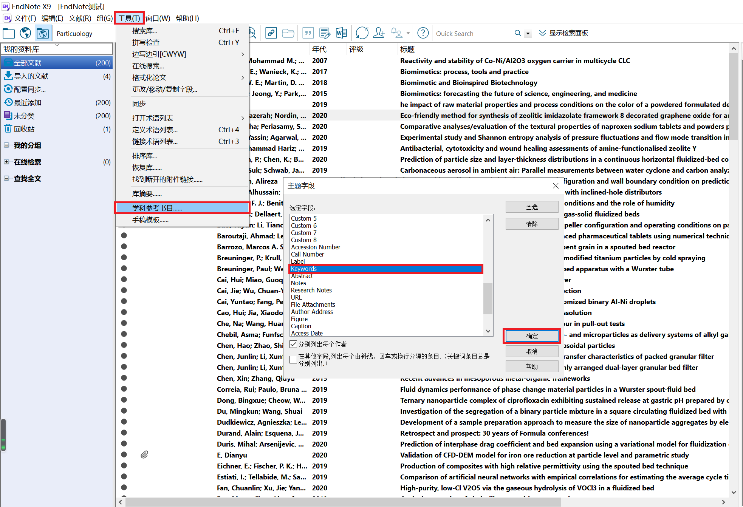Open the 未分类 group
The width and height of the screenshot is (743, 507).
[x=57, y=116]
